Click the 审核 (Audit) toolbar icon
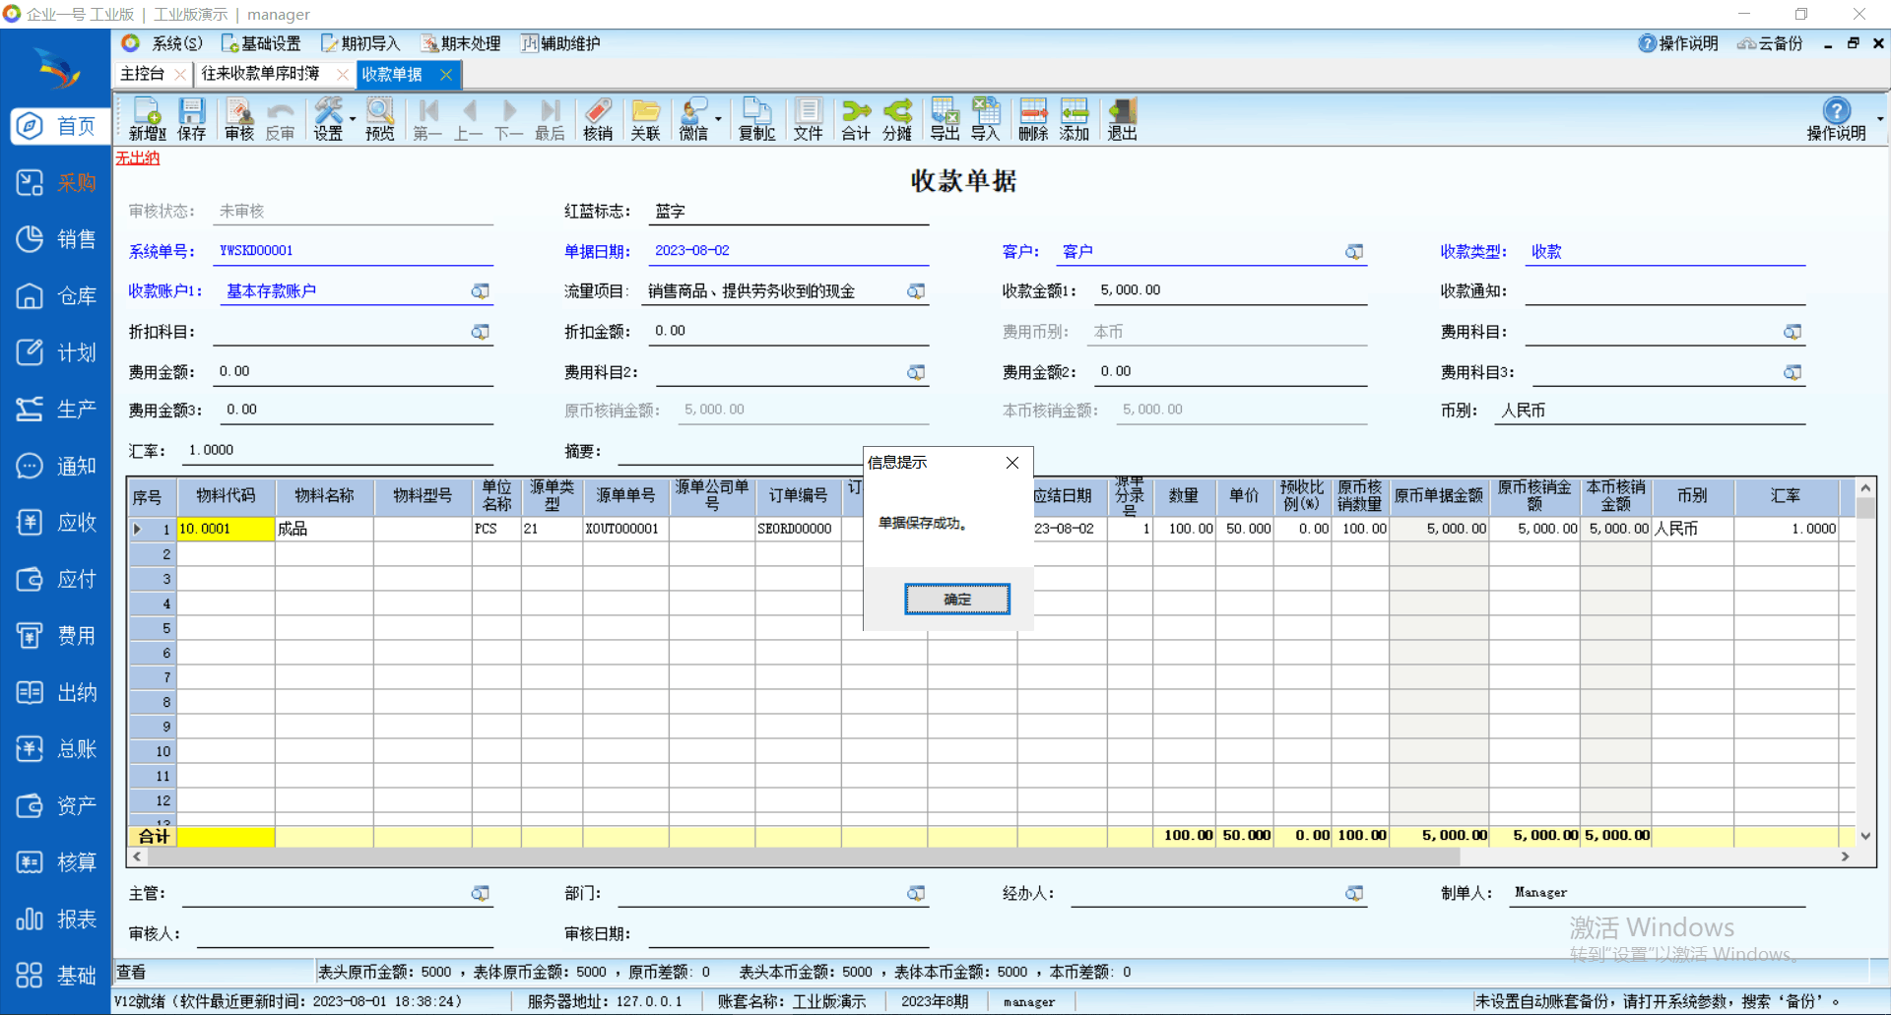Viewport: 1891px width, 1015px height. [x=238, y=119]
